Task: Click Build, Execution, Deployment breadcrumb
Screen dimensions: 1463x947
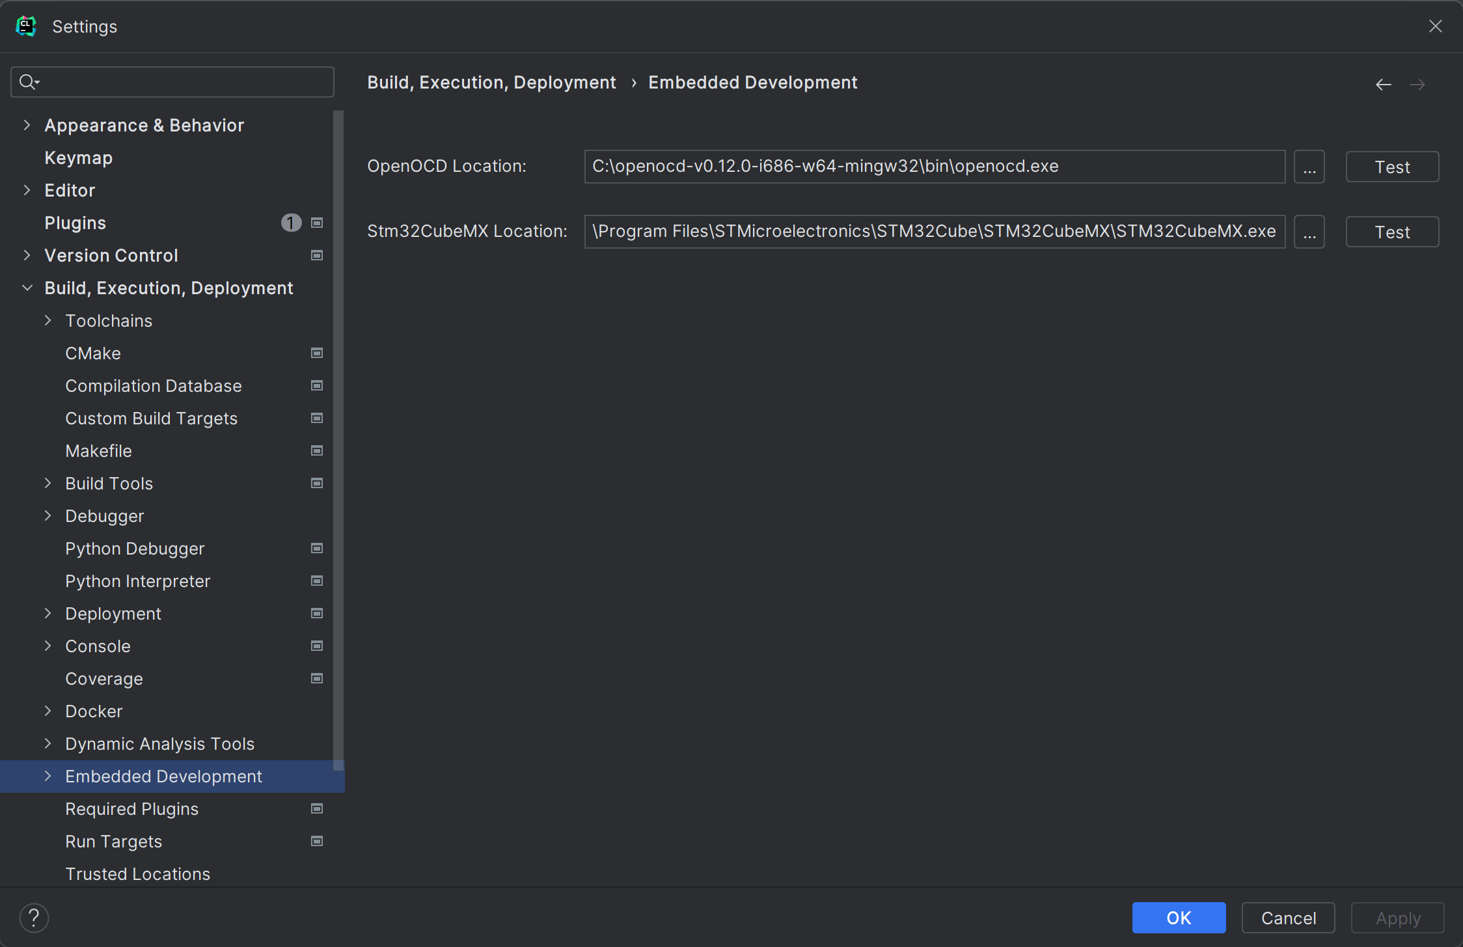Action: (x=491, y=83)
